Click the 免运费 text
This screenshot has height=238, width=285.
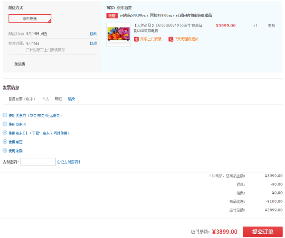click(x=19, y=64)
